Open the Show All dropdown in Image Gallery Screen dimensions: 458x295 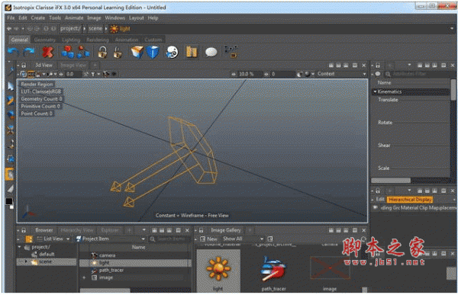tap(243, 239)
